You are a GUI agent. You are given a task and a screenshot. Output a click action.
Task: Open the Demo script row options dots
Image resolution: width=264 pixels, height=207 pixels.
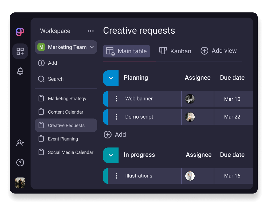click(116, 117)
